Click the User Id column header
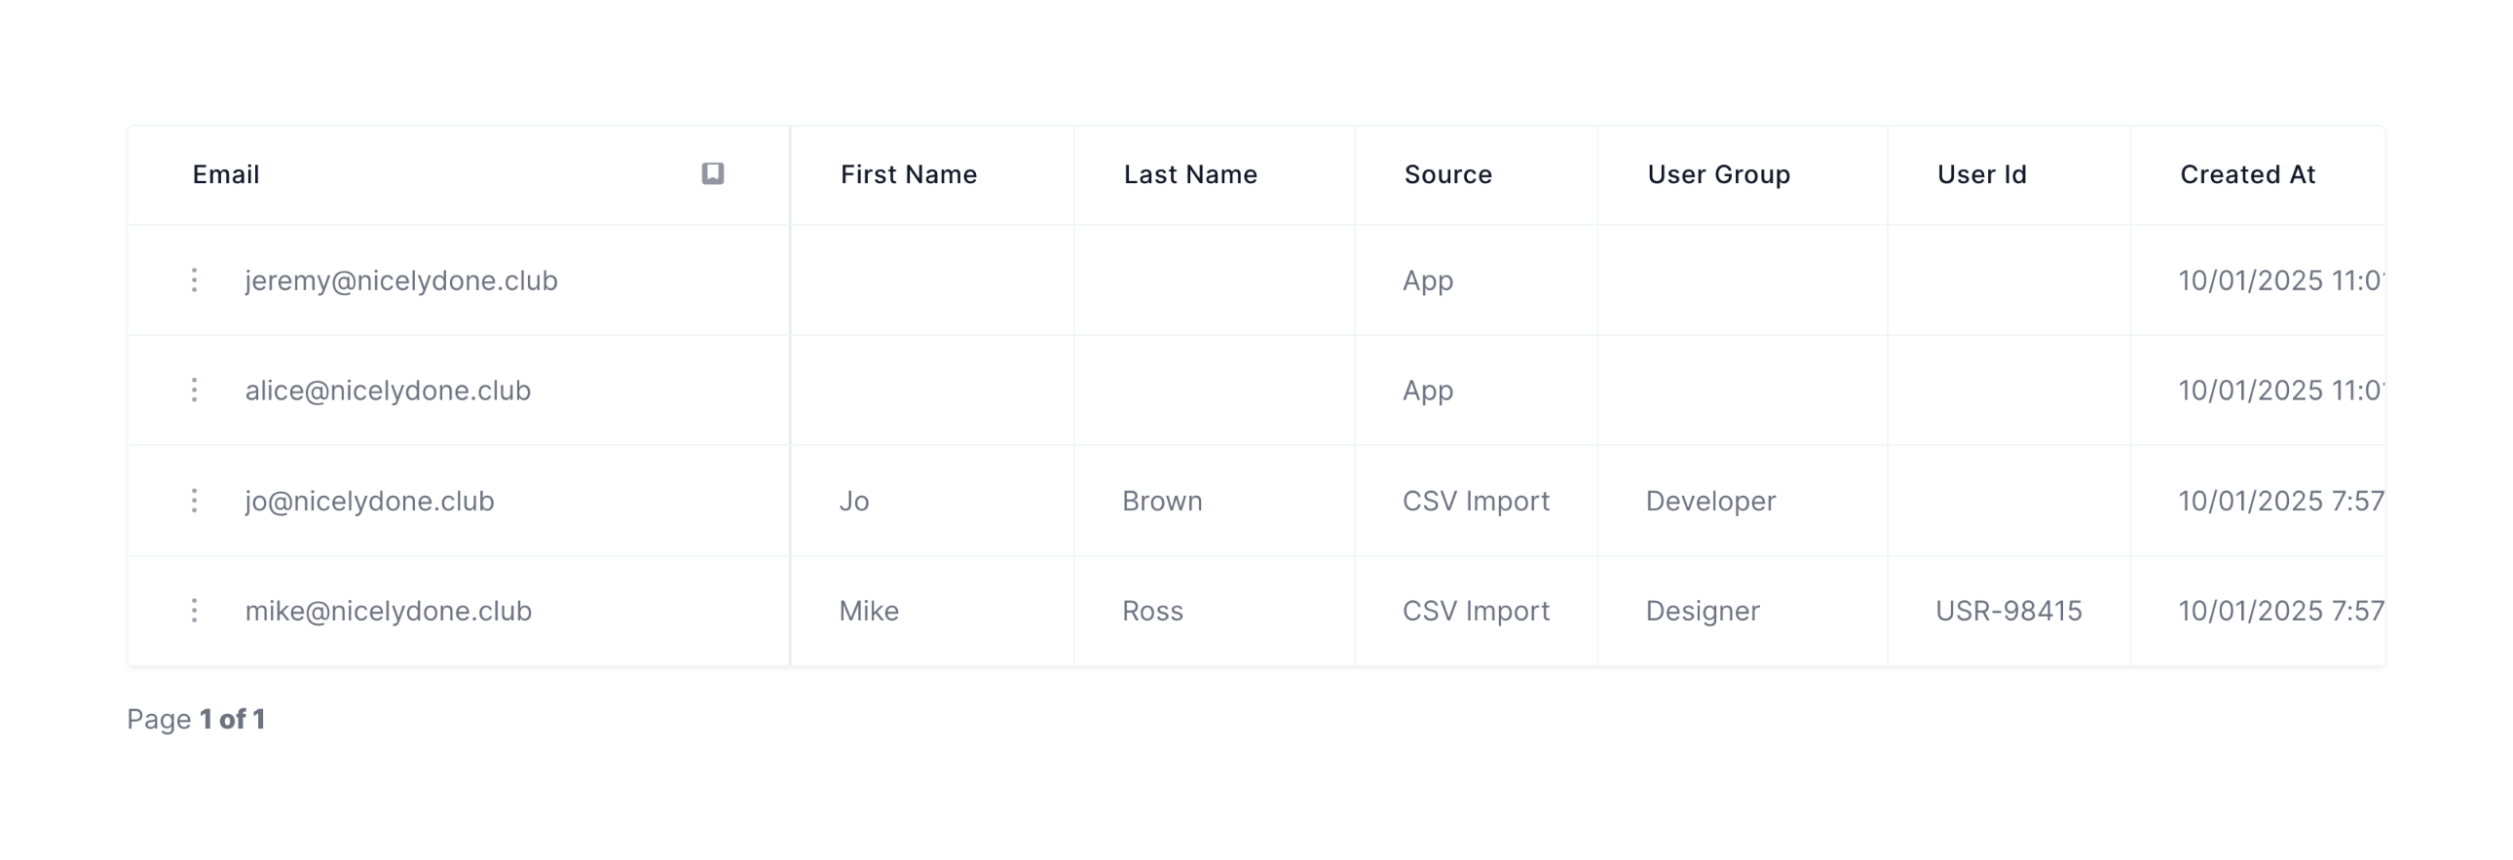 [x=1981, y=174]
